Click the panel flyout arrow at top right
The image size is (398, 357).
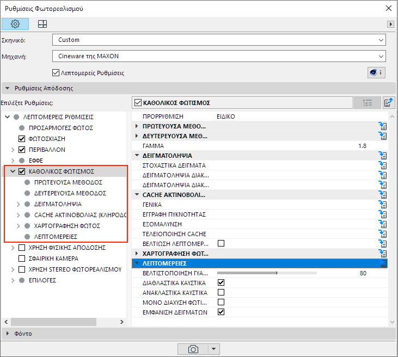[x=390, y=24]
